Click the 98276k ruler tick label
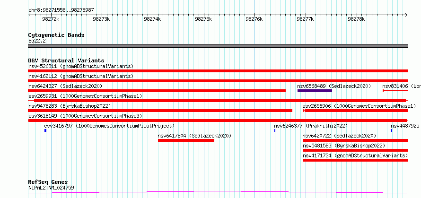The image size is (421, 198). click(254, 19)
